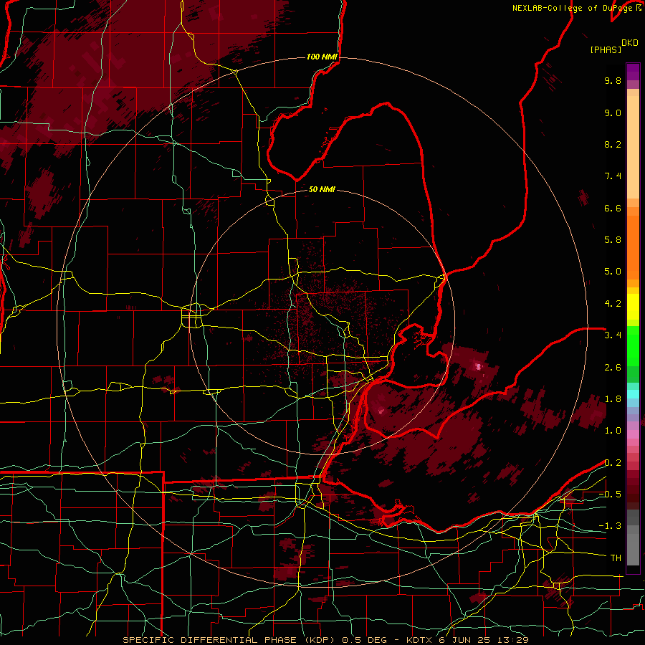Click the 1.8 value on the color scale
The width and height of the screenshot is (645, 645).
coord(613,399)
